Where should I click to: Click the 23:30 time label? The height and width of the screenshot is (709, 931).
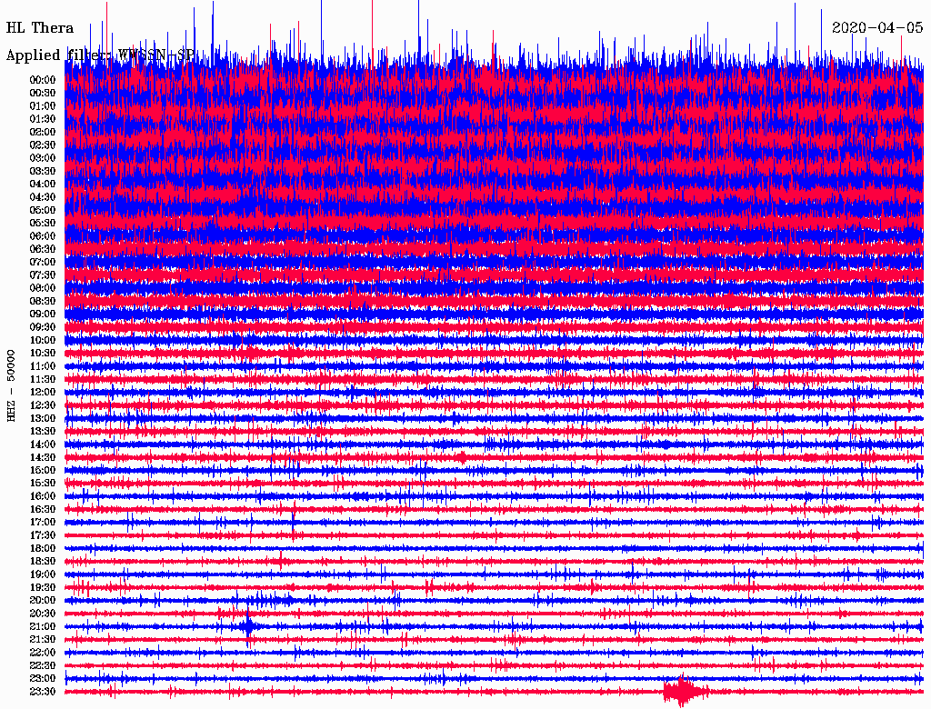point(43,692)
